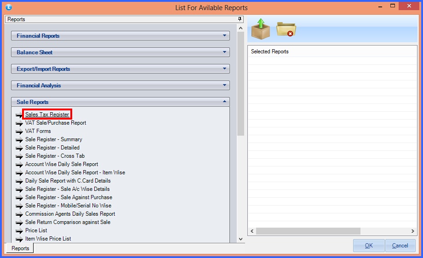Select Sale Register - Sale Against Purchase
The width and height of the screenshot is (423, 258).
click(x=69, y=197)
